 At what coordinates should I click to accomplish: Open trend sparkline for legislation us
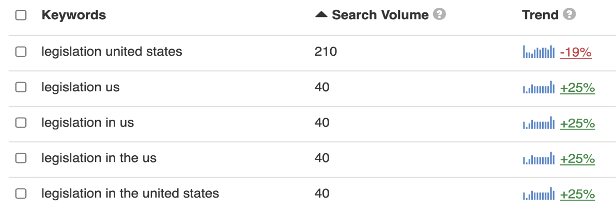tap(538, 88)
